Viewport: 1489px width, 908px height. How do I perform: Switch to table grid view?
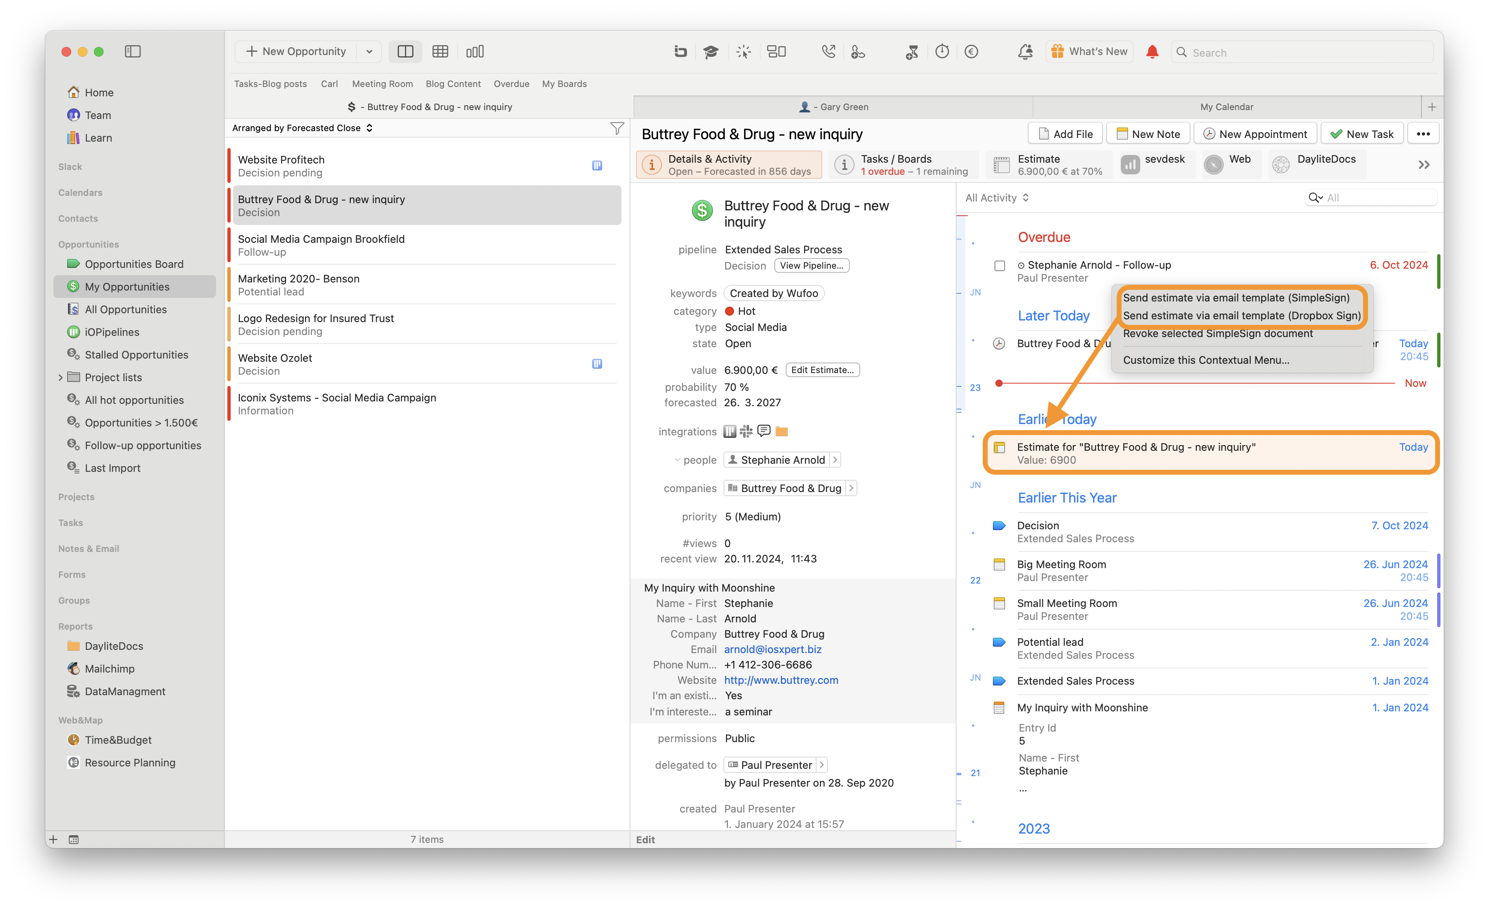[x=440, y=51]
